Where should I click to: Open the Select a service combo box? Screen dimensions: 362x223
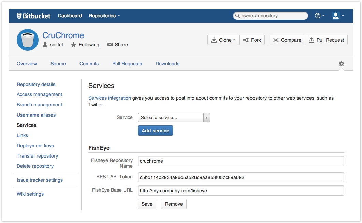[174, 117]
